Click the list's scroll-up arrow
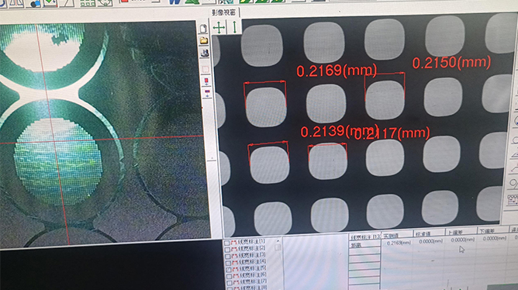 (x=278, y=241)
